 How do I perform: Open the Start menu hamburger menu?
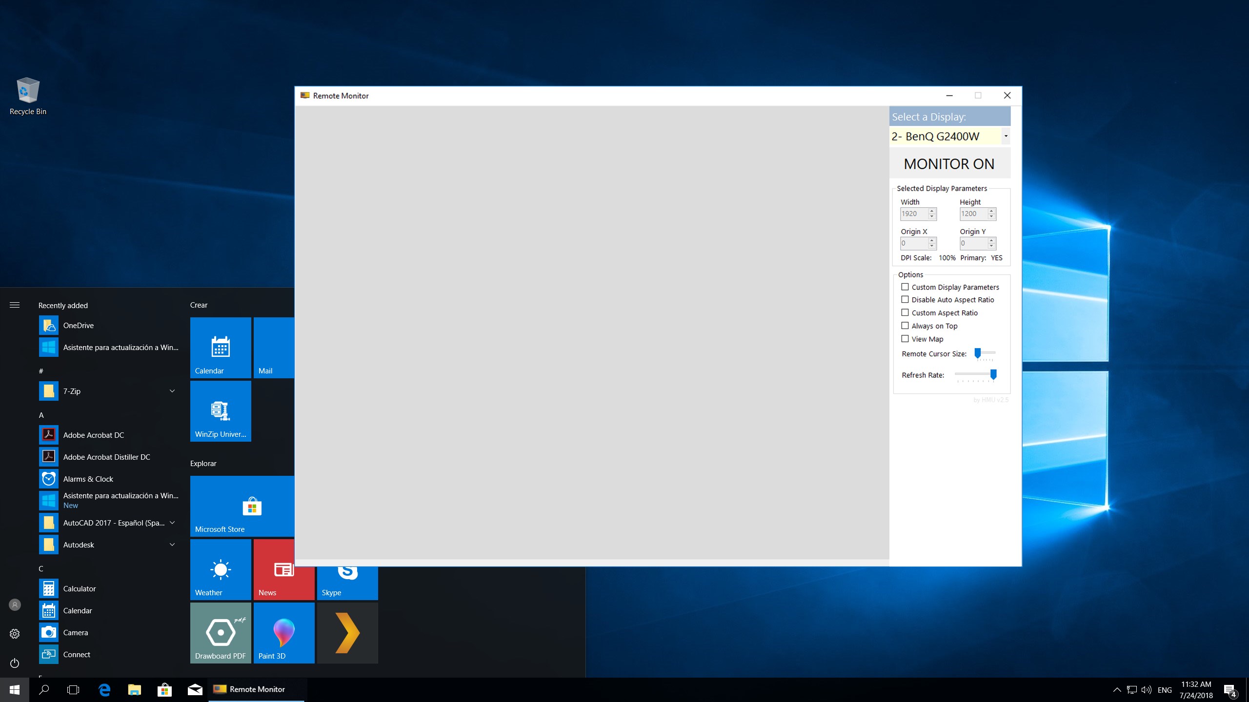pos(15,305)
